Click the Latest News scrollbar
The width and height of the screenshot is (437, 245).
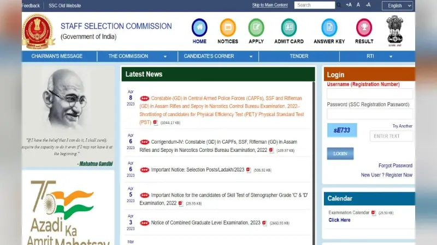(314, 163)
